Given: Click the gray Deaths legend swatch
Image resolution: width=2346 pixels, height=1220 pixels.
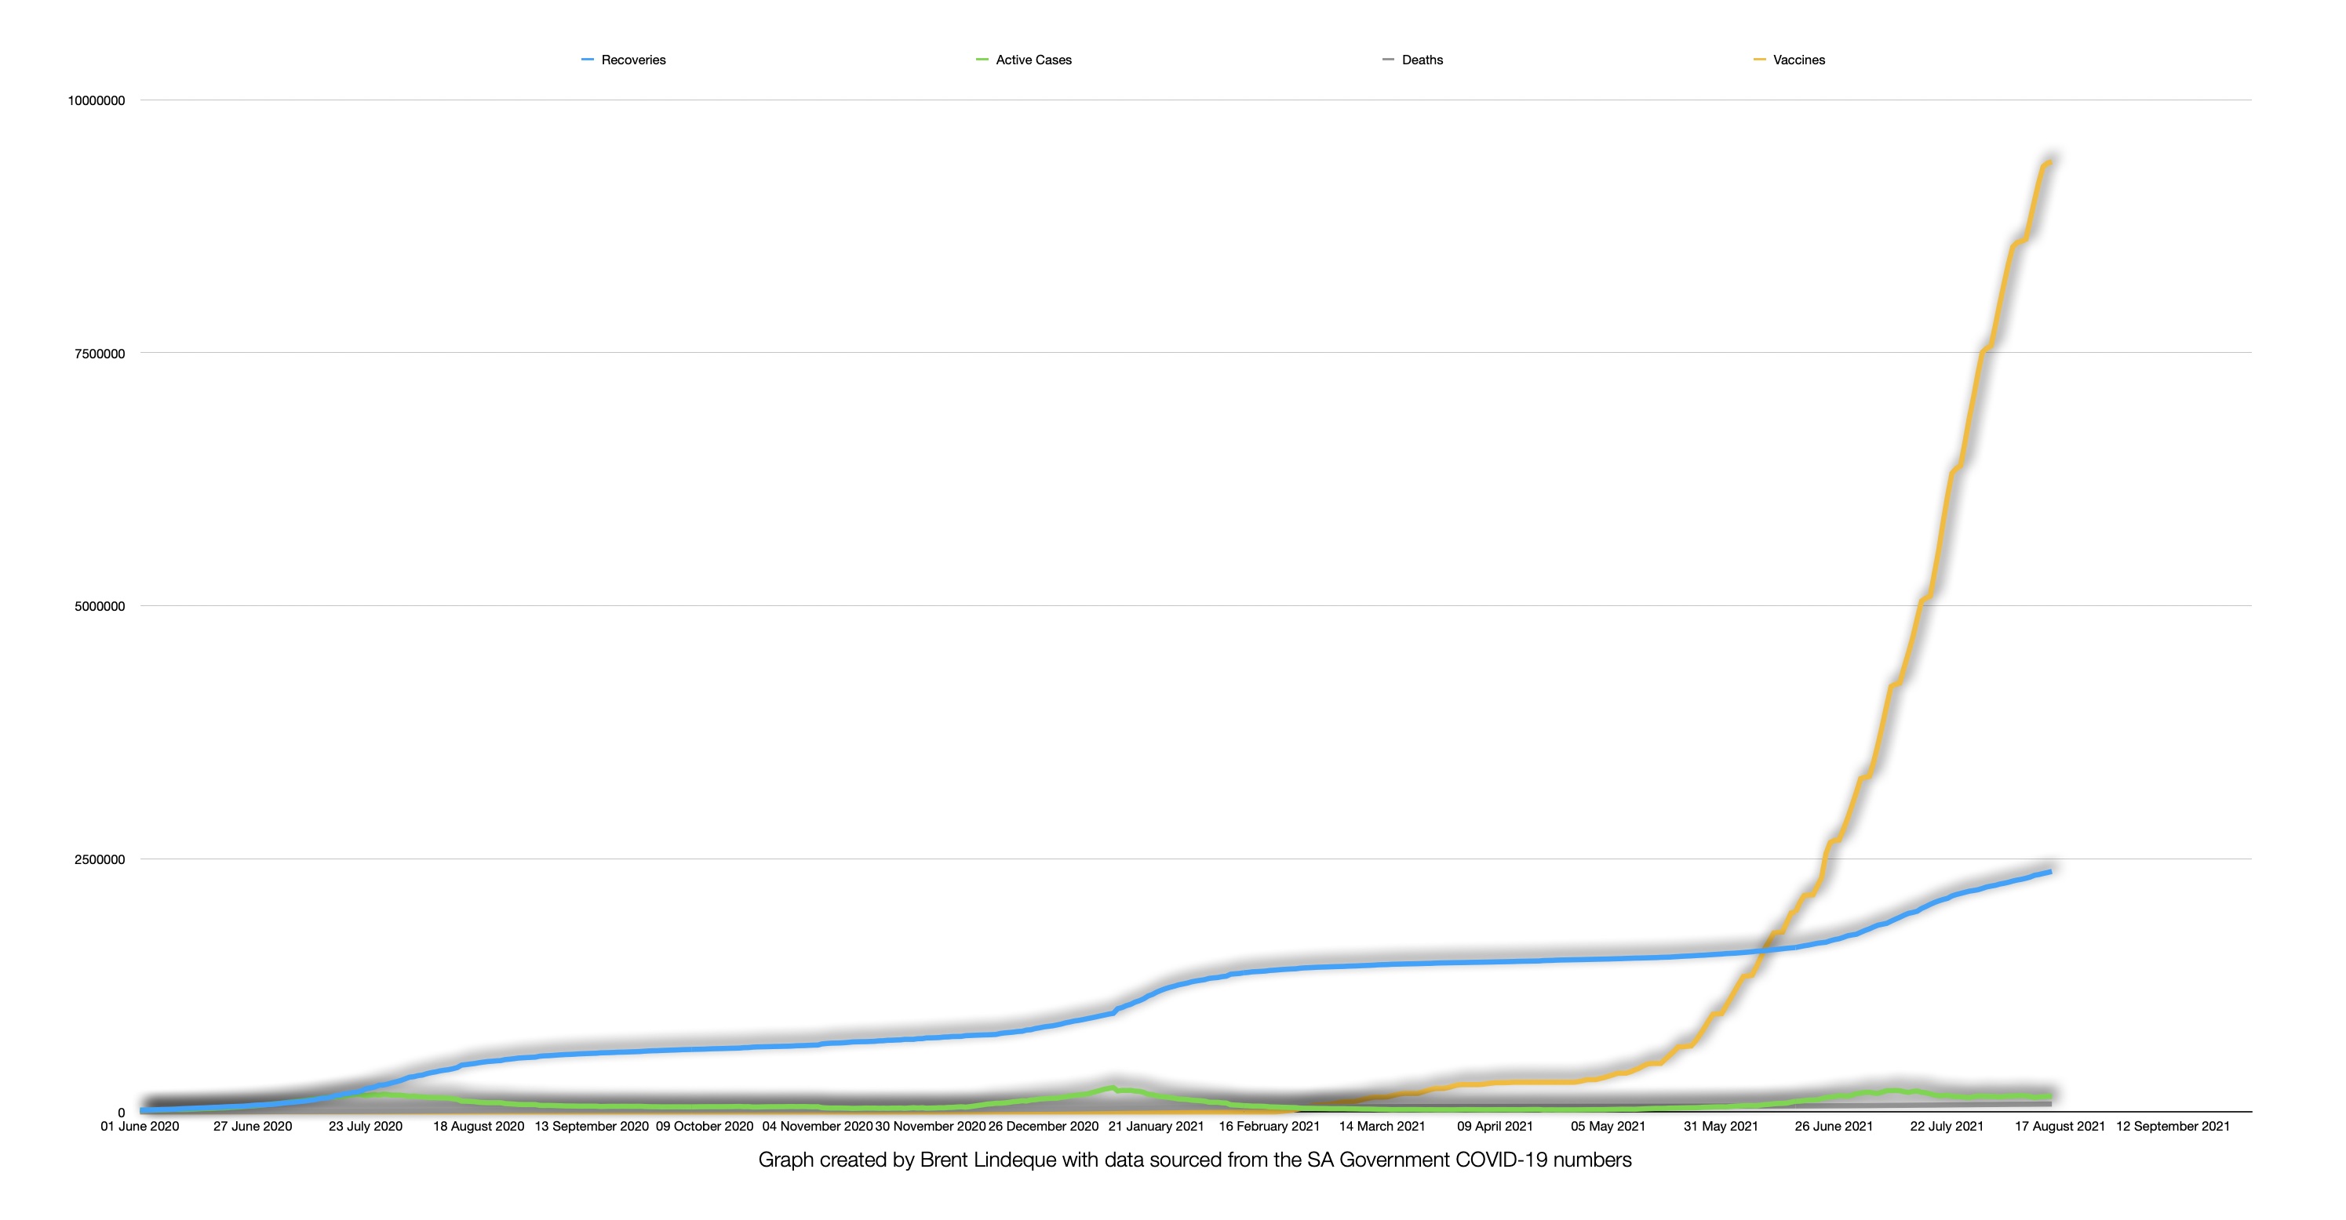Looking at the screenshot, I should pyautogui.click(x=1388, y=60).
